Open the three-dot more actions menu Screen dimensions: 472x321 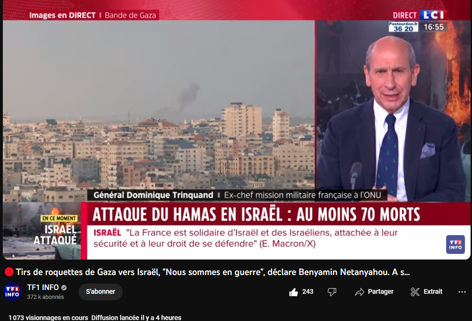tap(462, 292)
